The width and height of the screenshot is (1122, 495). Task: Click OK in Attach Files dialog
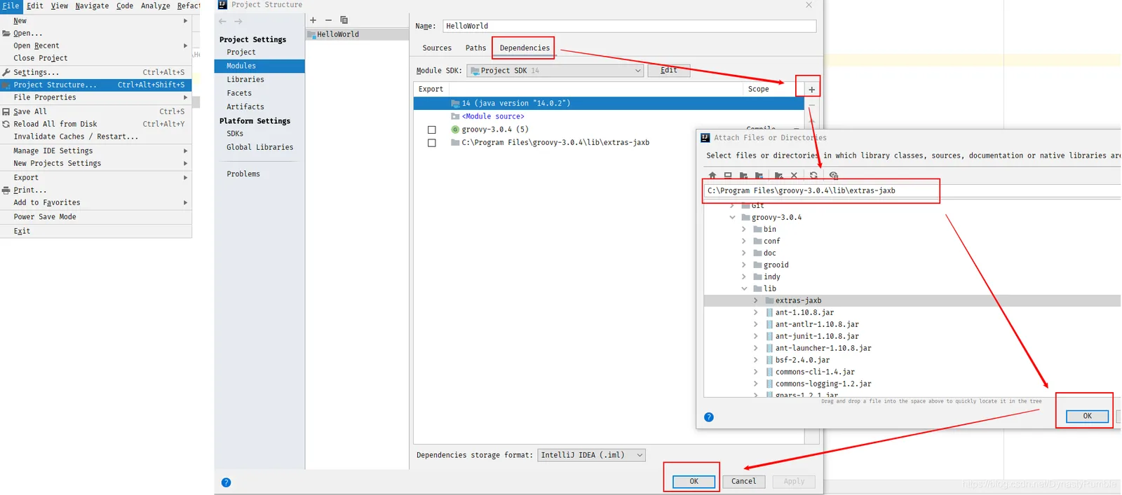click(x=1087, y=416)
